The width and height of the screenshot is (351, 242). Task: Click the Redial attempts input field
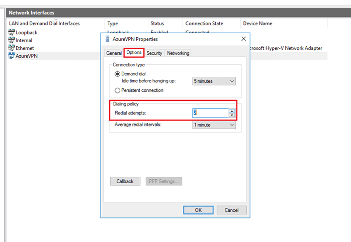pos(210,113)
